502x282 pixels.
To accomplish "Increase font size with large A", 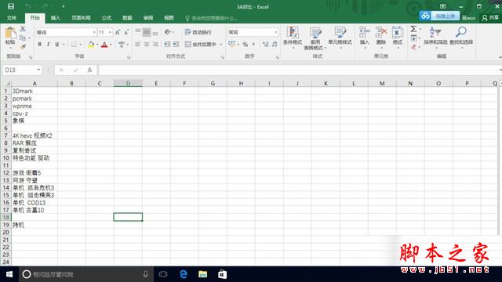I will pyautogui.click(x=118, y=32).
